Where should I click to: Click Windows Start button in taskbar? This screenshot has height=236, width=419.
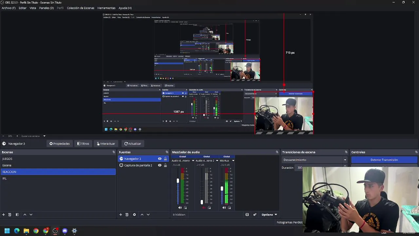point(7,231)
